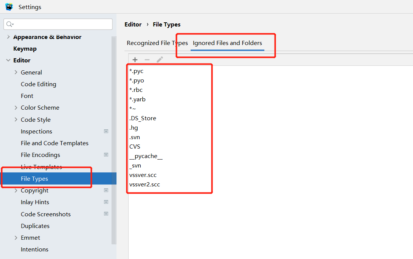Click project-level icon beside Inlay Hints
413x259 pixels.
click(x=106, y=202)
